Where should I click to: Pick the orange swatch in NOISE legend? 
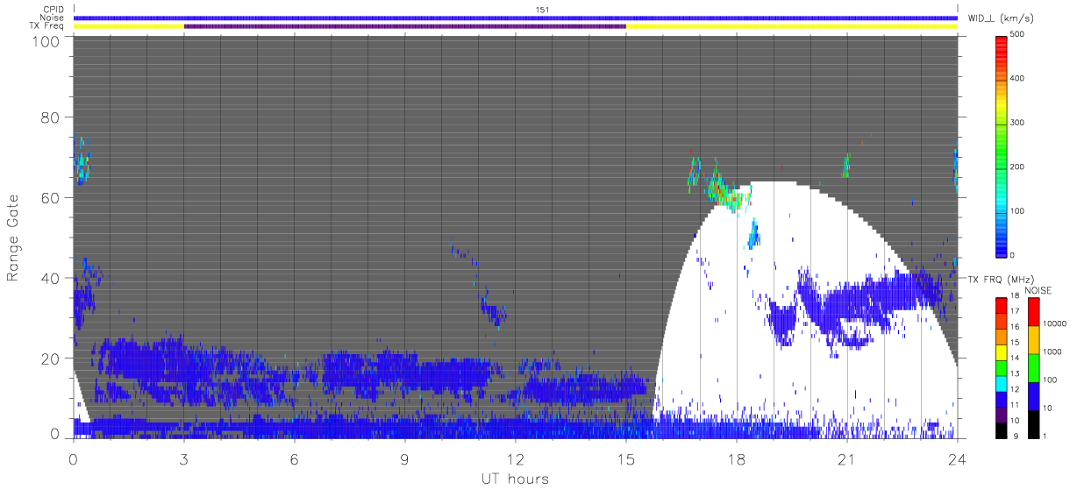coord(1033,340)
